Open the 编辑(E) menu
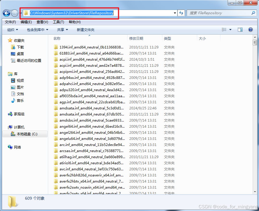The image size is (259, 211). pyautogui.click(x=26, y=22)
